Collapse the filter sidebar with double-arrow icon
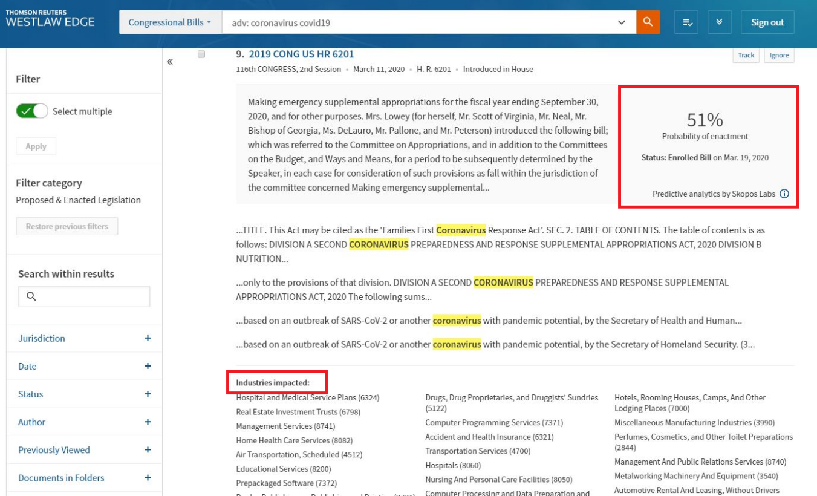 [170, 62]
